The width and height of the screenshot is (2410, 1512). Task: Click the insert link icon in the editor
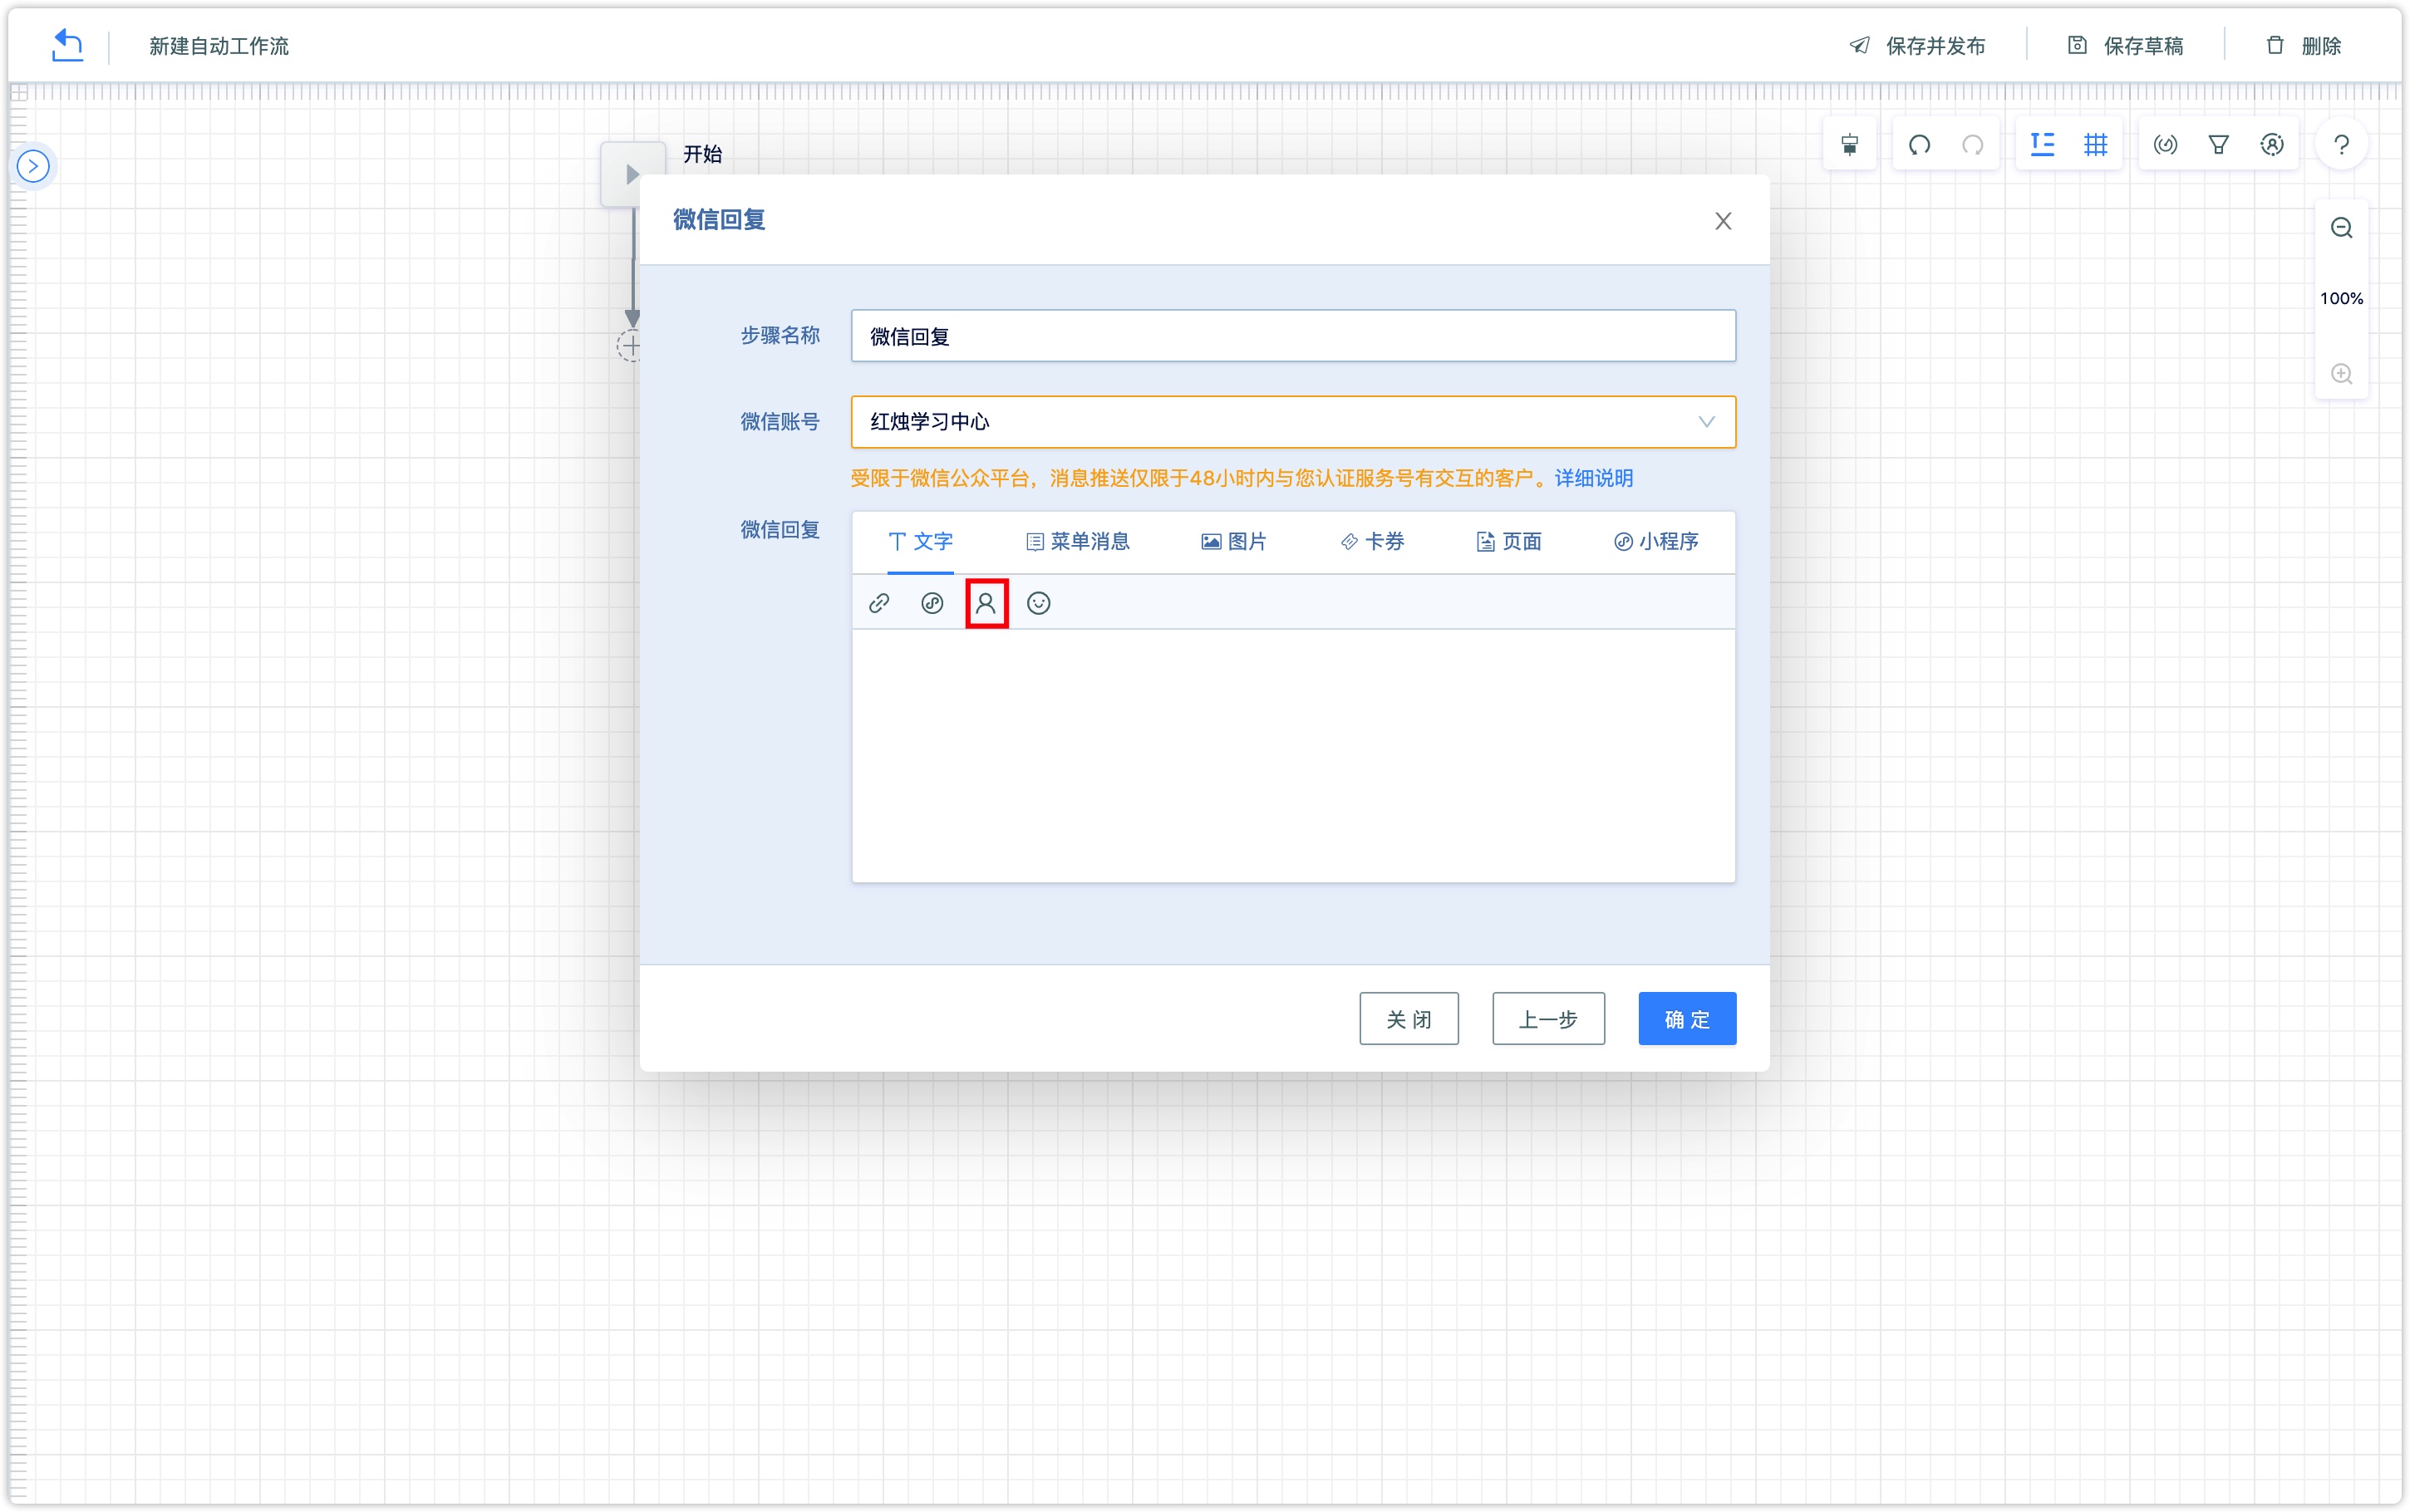pos(879,603)
